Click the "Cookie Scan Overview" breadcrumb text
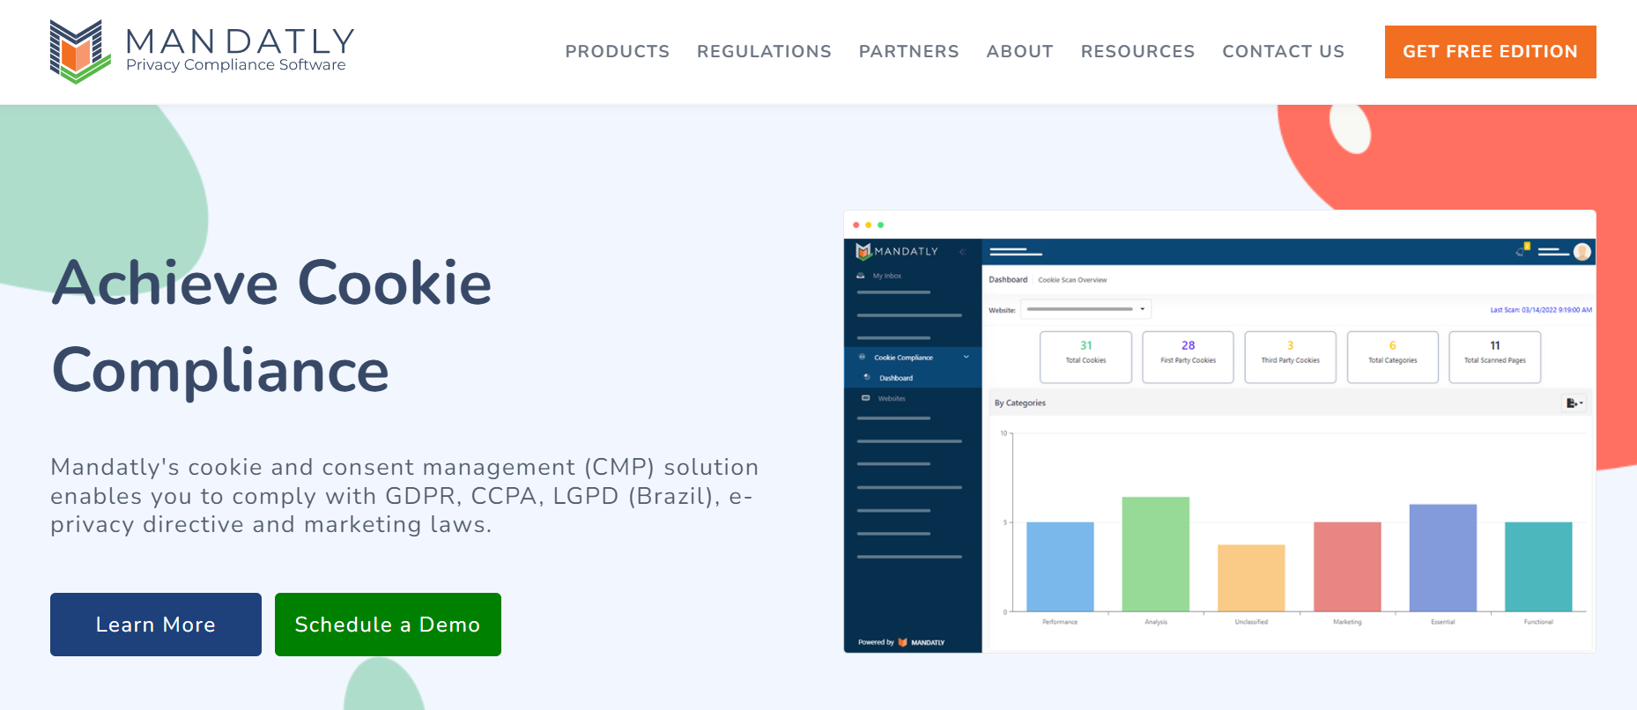Screen dimensions: 1637x710 [x=1072, y=280]
